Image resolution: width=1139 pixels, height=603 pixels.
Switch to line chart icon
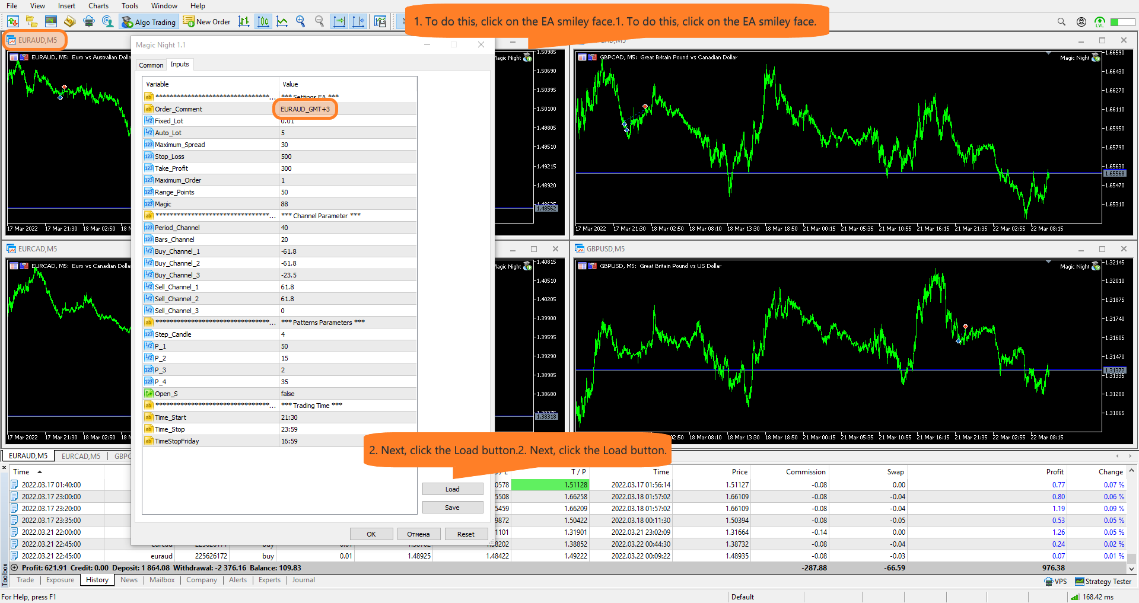tap(282, 22)
